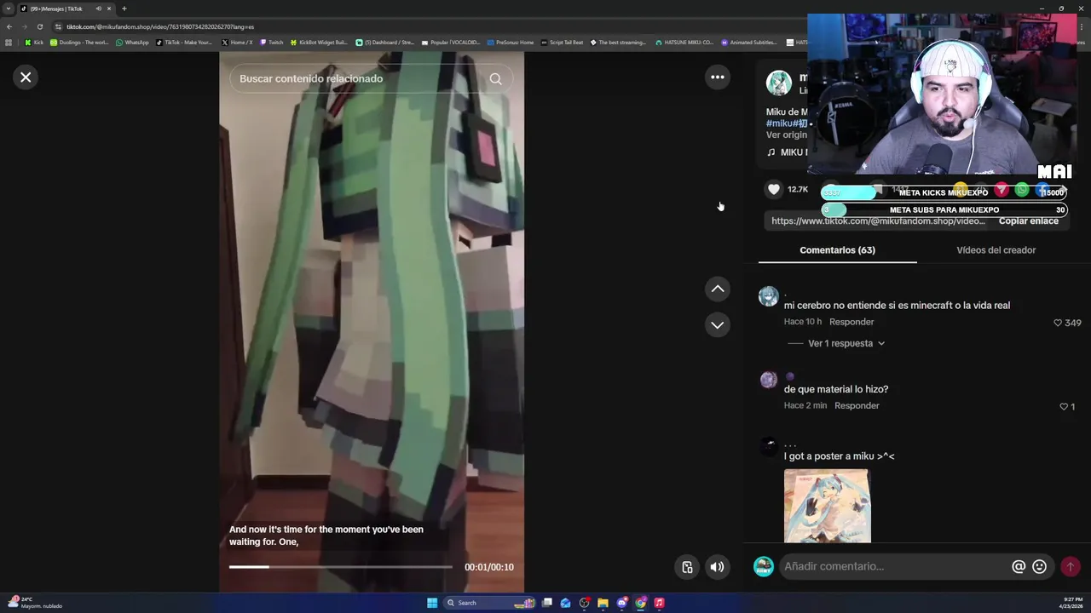Open avatar of Miku poster commenter
The height and width of the screenshot is (613, 1091).
(769, 446)
